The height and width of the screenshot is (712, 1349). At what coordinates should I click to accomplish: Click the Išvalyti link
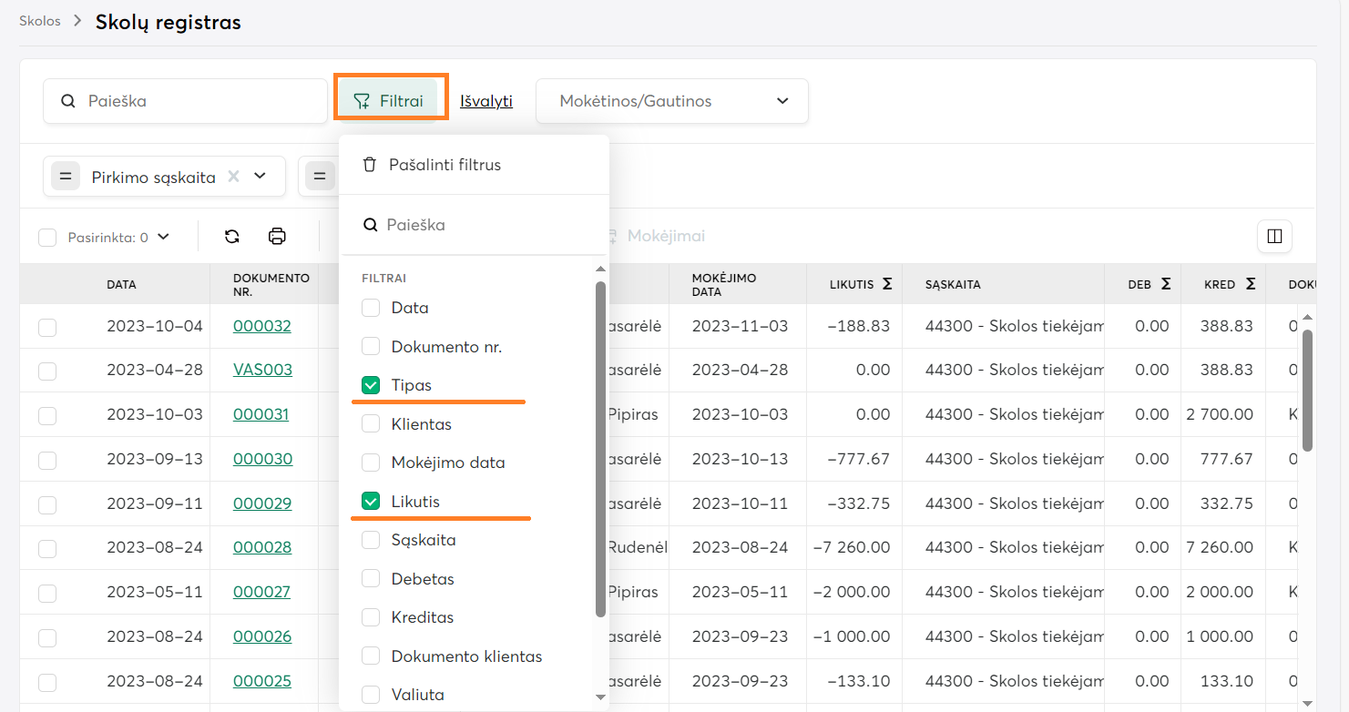(486, 101)
